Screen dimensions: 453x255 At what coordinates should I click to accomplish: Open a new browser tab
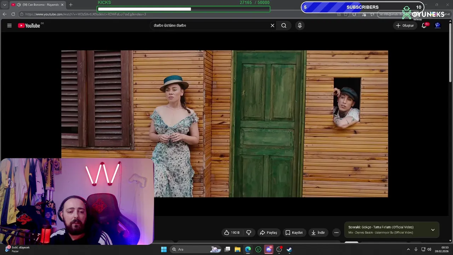[70, 5]
